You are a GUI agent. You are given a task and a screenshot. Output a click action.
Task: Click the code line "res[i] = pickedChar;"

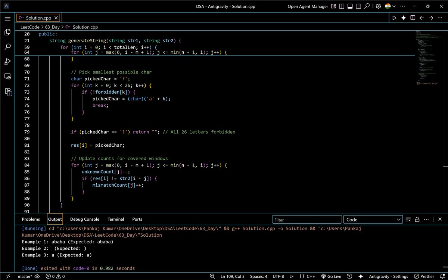98,145
